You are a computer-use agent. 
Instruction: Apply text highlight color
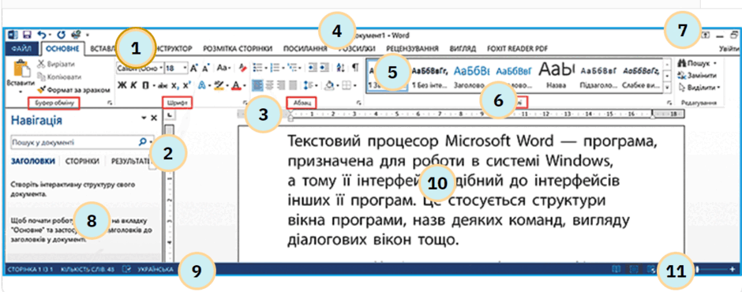pos(219,85)
